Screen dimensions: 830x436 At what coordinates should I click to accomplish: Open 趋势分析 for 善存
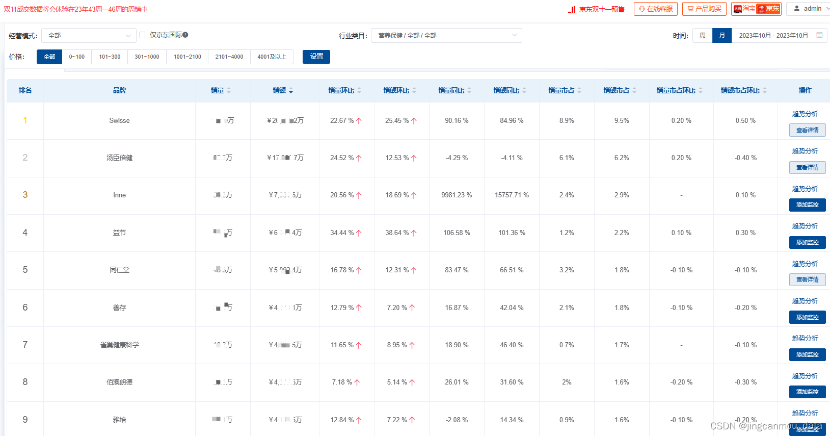(805, 301)
